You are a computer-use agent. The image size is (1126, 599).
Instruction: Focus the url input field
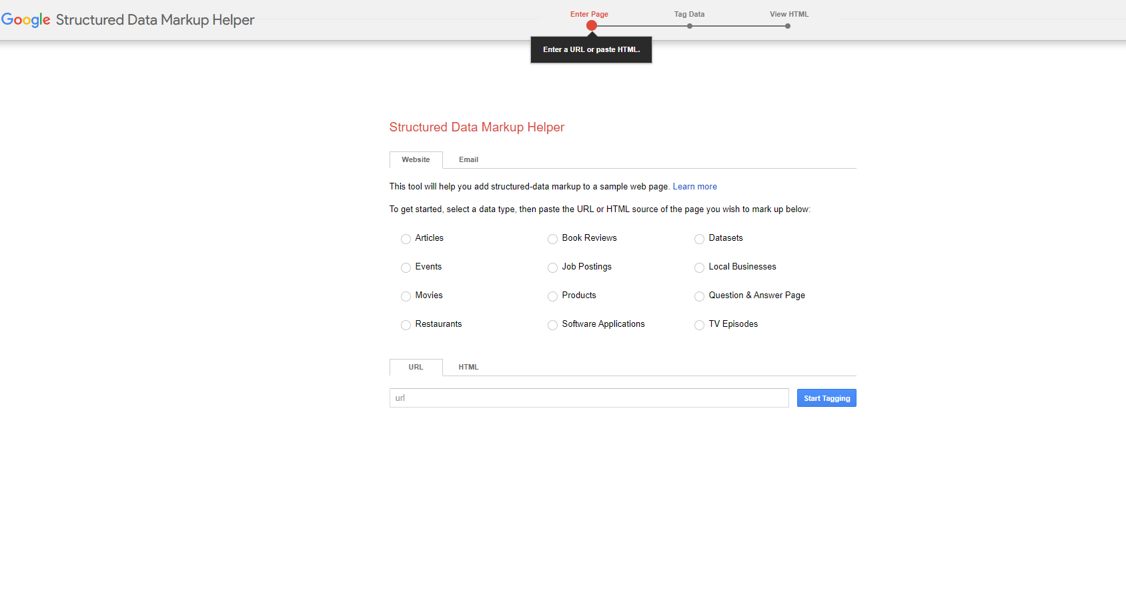[589, 398]
